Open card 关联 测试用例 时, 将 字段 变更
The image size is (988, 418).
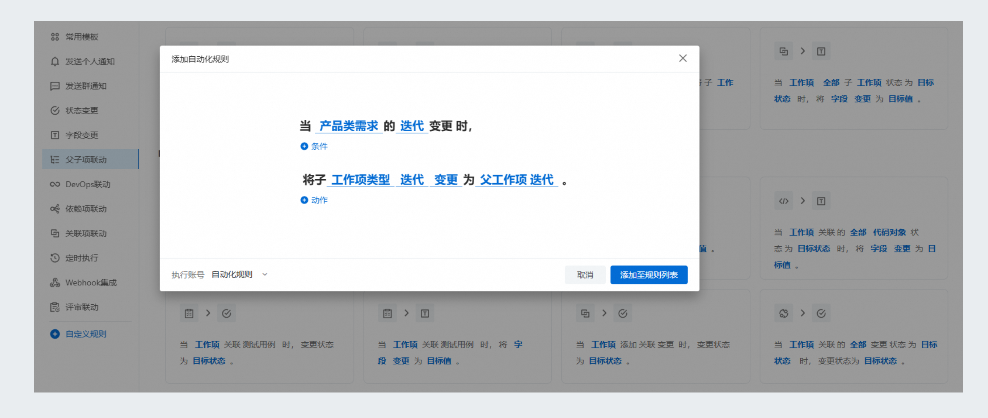[458, 336]
